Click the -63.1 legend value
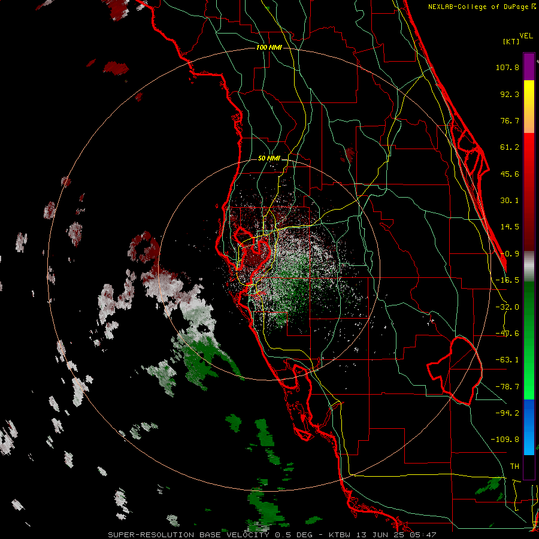Screen dimensions: 539x539 [507, 360]
